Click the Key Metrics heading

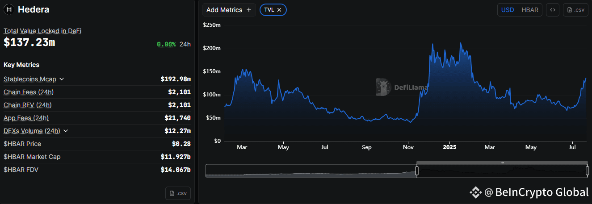point(21,65)
